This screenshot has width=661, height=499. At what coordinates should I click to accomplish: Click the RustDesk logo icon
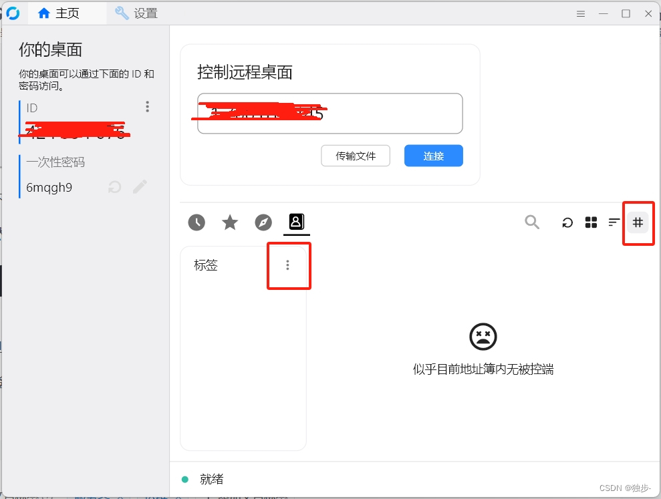pos(13,13)
